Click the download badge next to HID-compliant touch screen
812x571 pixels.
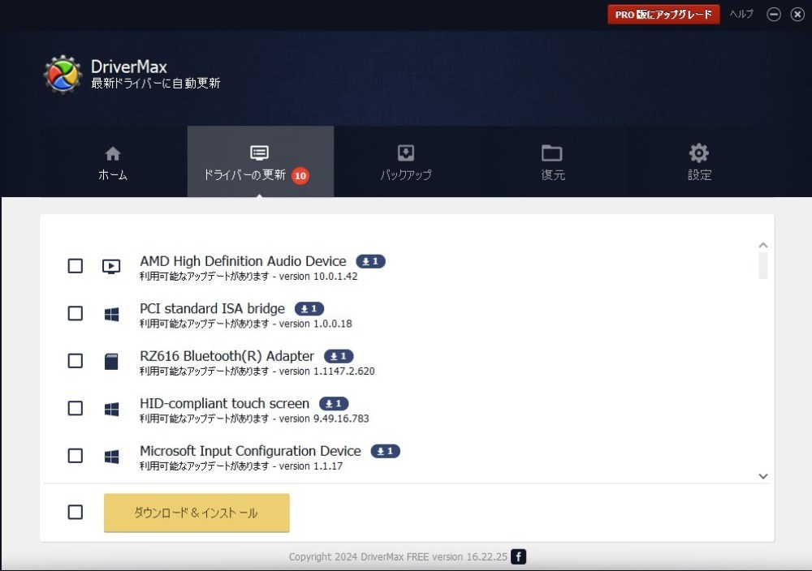tap(334, 403)
